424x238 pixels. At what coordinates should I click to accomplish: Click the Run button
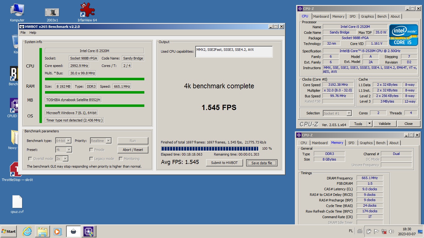click(x=133, y=141)
